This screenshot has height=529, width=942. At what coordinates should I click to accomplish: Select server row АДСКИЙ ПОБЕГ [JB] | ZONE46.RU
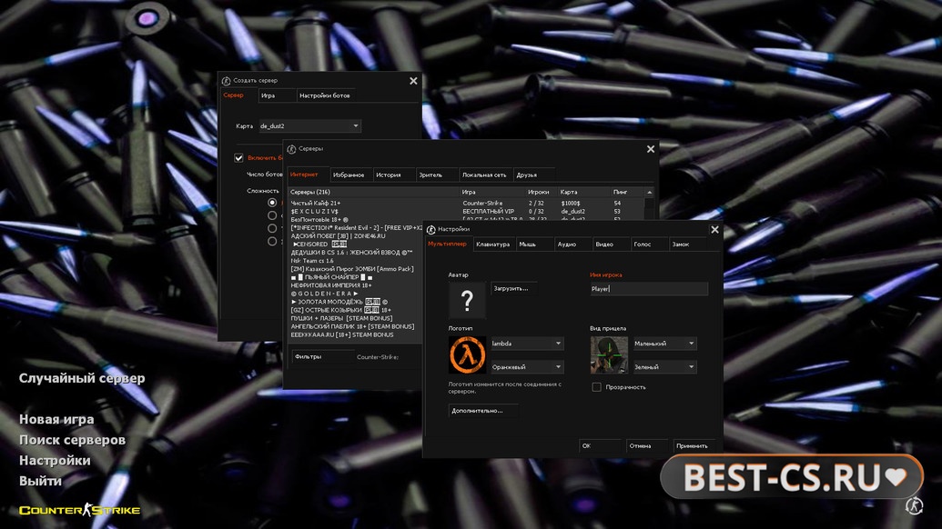click(x=356, y=236)
